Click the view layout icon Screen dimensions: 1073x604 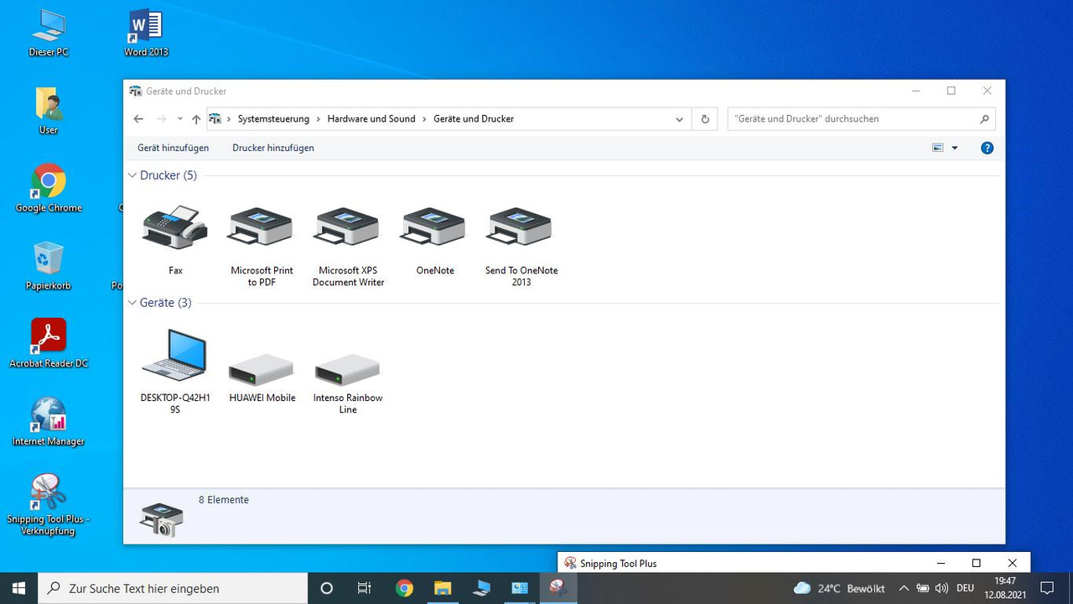click(x=938, y=148)
